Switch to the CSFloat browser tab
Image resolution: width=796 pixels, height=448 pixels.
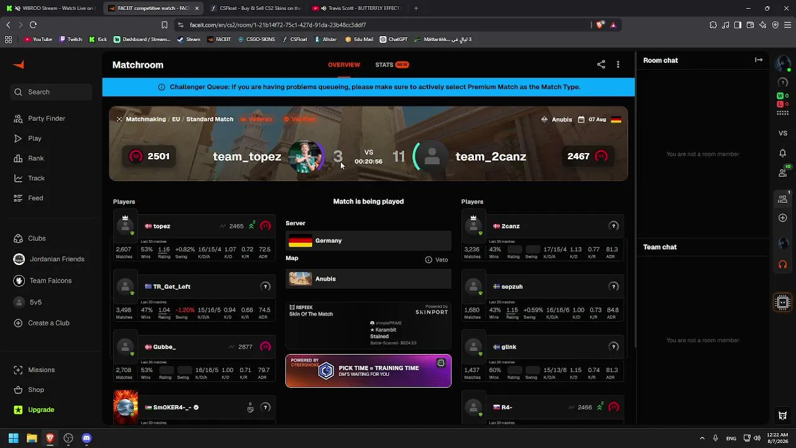point(255,8)
